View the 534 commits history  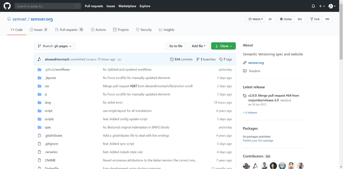pos(181,59)
